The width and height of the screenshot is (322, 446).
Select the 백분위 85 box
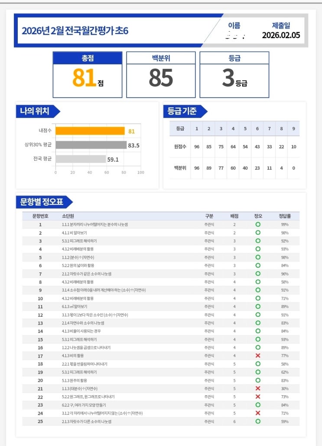(161, 75)
